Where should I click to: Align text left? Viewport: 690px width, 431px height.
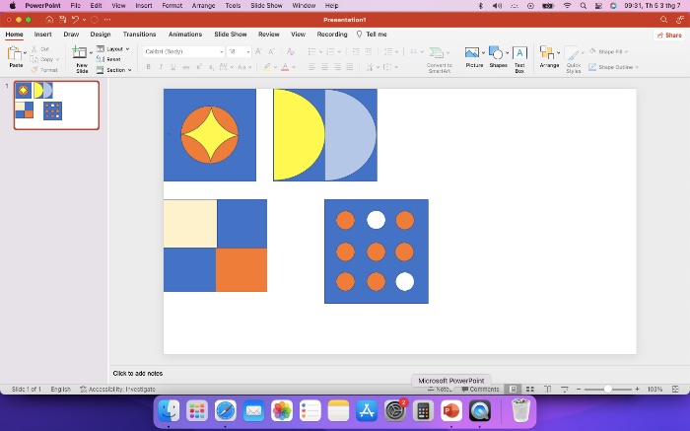click(312, 67)
